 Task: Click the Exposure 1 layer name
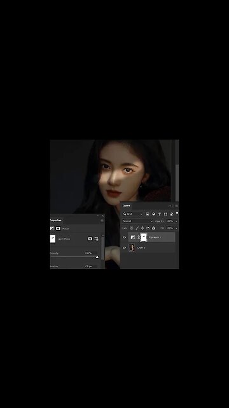155,237
